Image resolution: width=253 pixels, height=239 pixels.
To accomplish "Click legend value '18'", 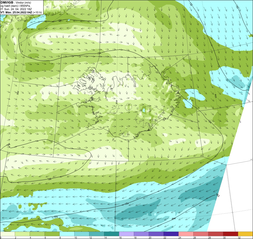I will coord(135,237).
